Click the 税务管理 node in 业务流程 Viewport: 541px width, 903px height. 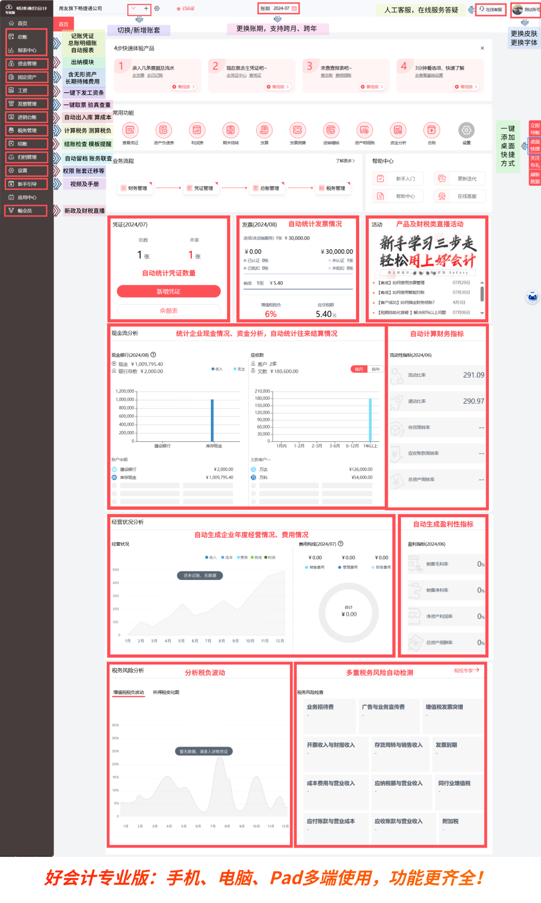point(333,188)
